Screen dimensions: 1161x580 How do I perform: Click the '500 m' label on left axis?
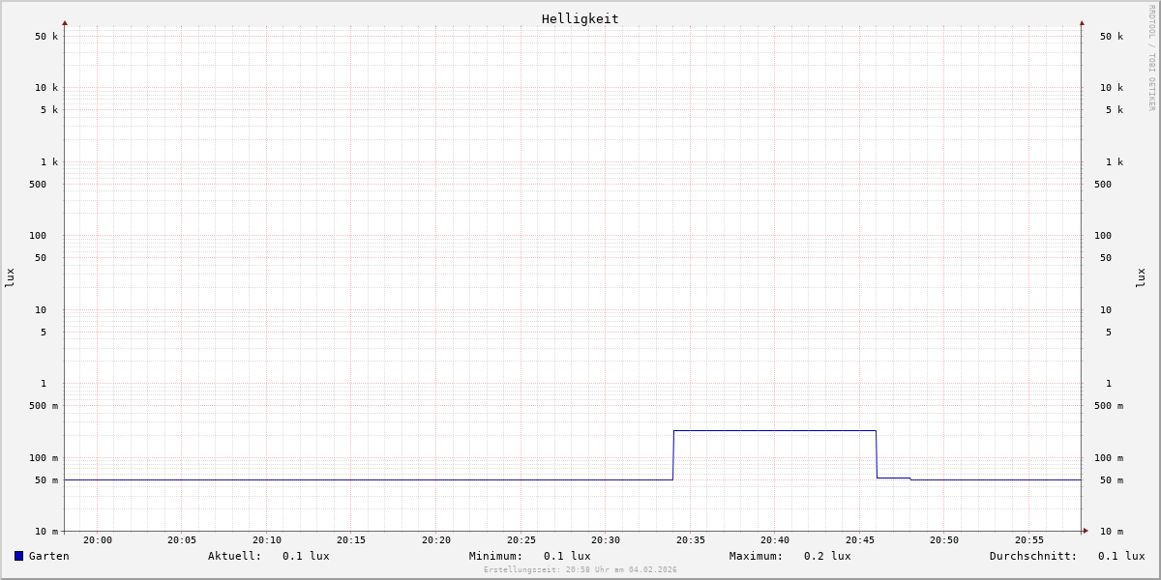coord(44,406)
